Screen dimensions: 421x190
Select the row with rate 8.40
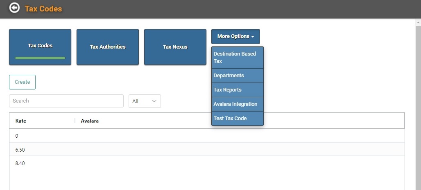point(207,163)
